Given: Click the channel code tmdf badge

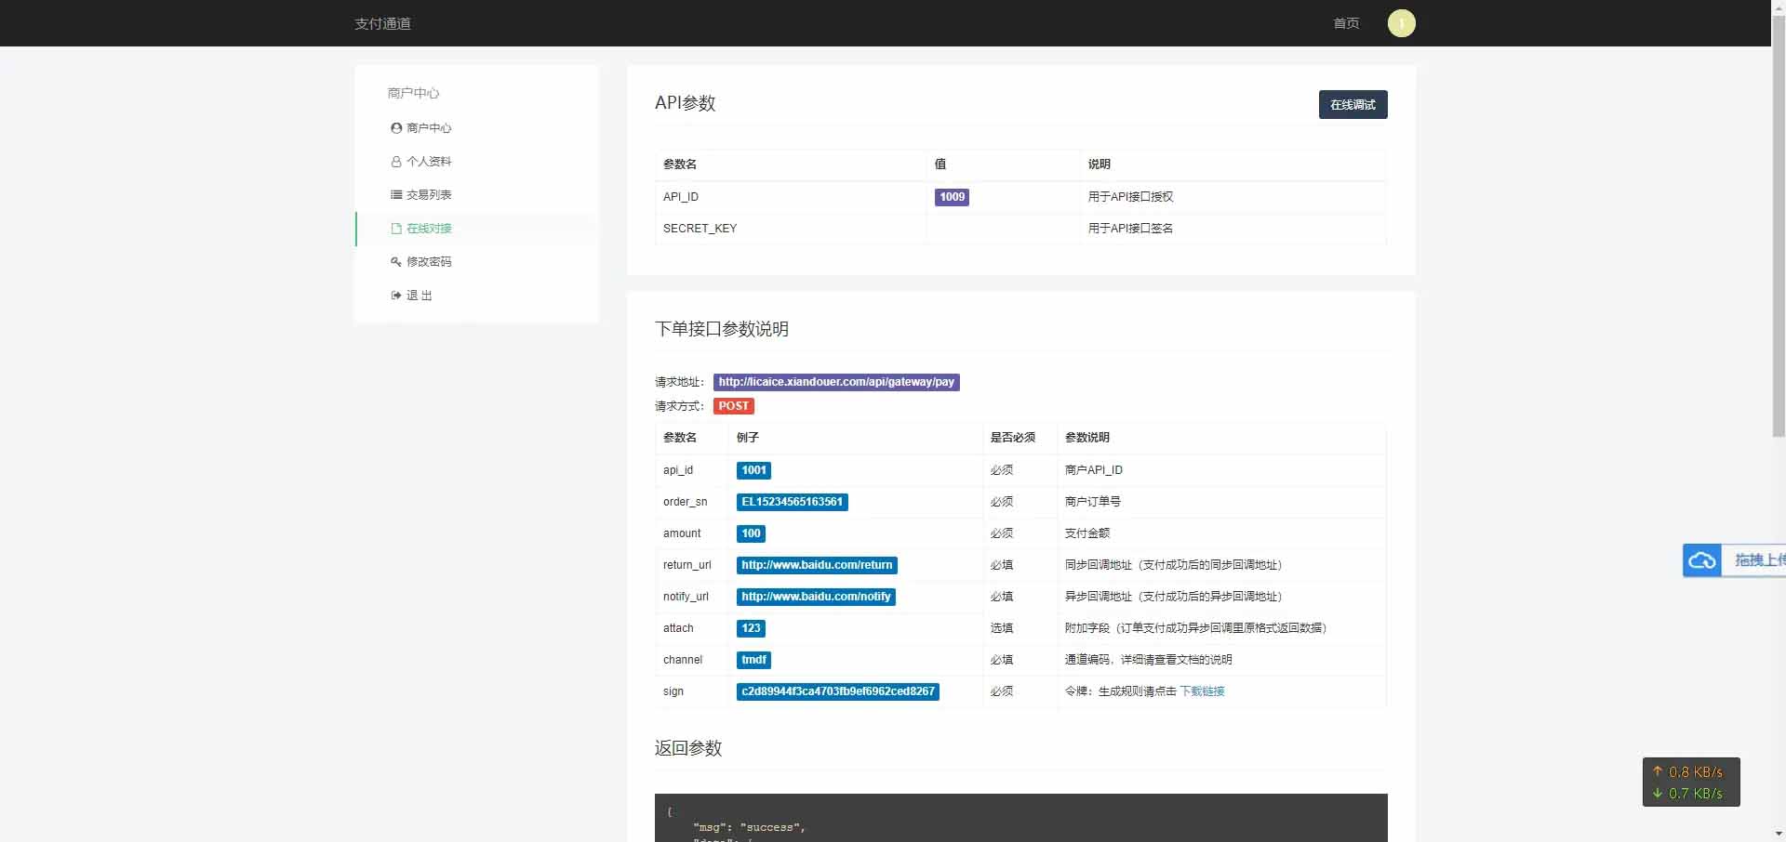Looking at the screenshot, I should (x=753, y=660).
